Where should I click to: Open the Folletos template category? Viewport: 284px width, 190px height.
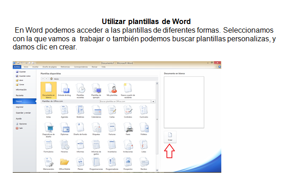(144, 129)
